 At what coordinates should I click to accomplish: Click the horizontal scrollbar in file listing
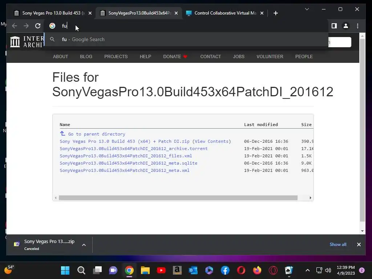[178, 198]
